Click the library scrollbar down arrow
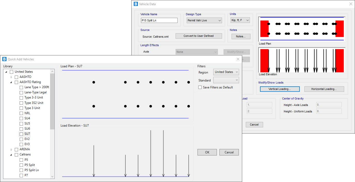This screenshot has height=182, width=355. point(52,176)
